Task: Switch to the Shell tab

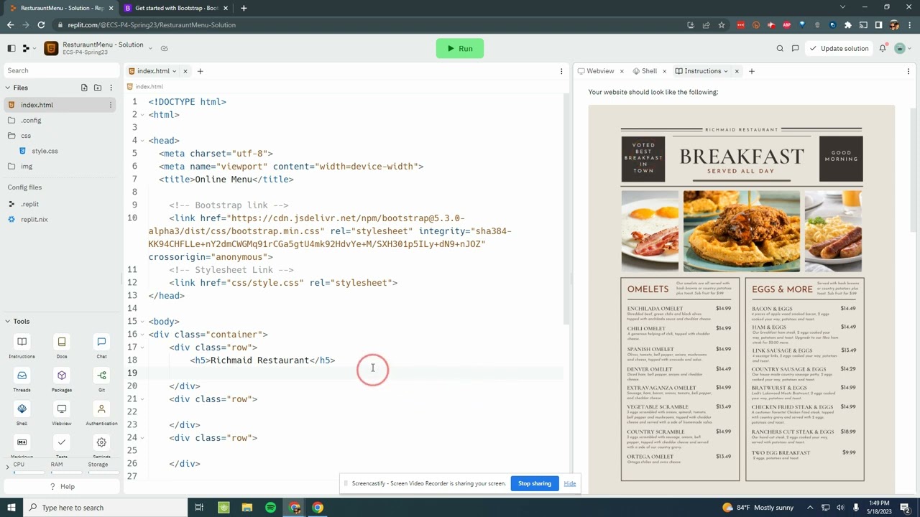Action: coord(645,71)
